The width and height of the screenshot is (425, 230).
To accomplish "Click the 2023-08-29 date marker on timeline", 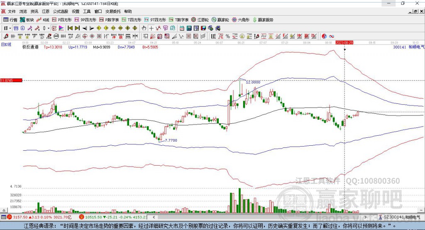I will point(344,43).
